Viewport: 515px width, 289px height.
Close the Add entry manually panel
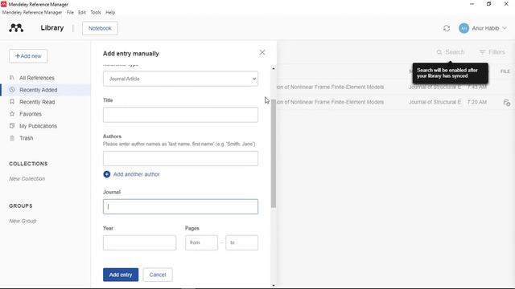point(262,52)
